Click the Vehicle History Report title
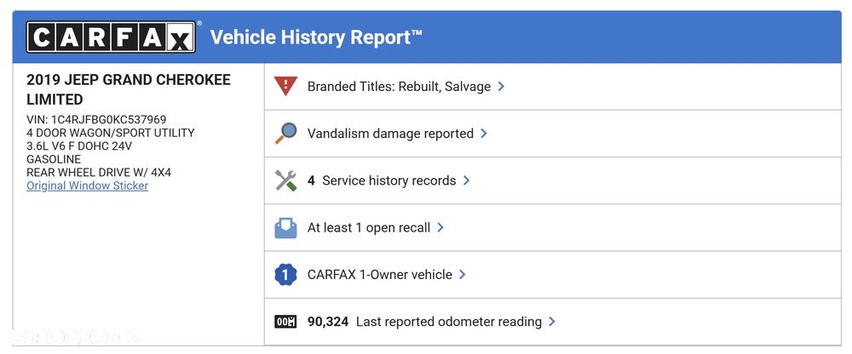The height and width of the screenshot is (354, 852). coord(316,37)
